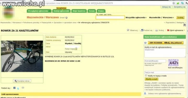Viewport: 188px width, 98px height.
Task: Click the telephone icon in contact panel
Action: coord(145,43)
